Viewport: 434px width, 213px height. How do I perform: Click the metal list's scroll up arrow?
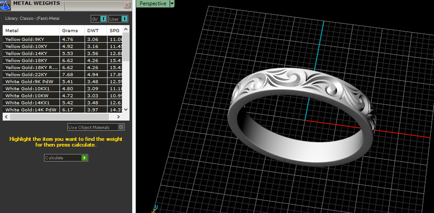coord(126,29)
